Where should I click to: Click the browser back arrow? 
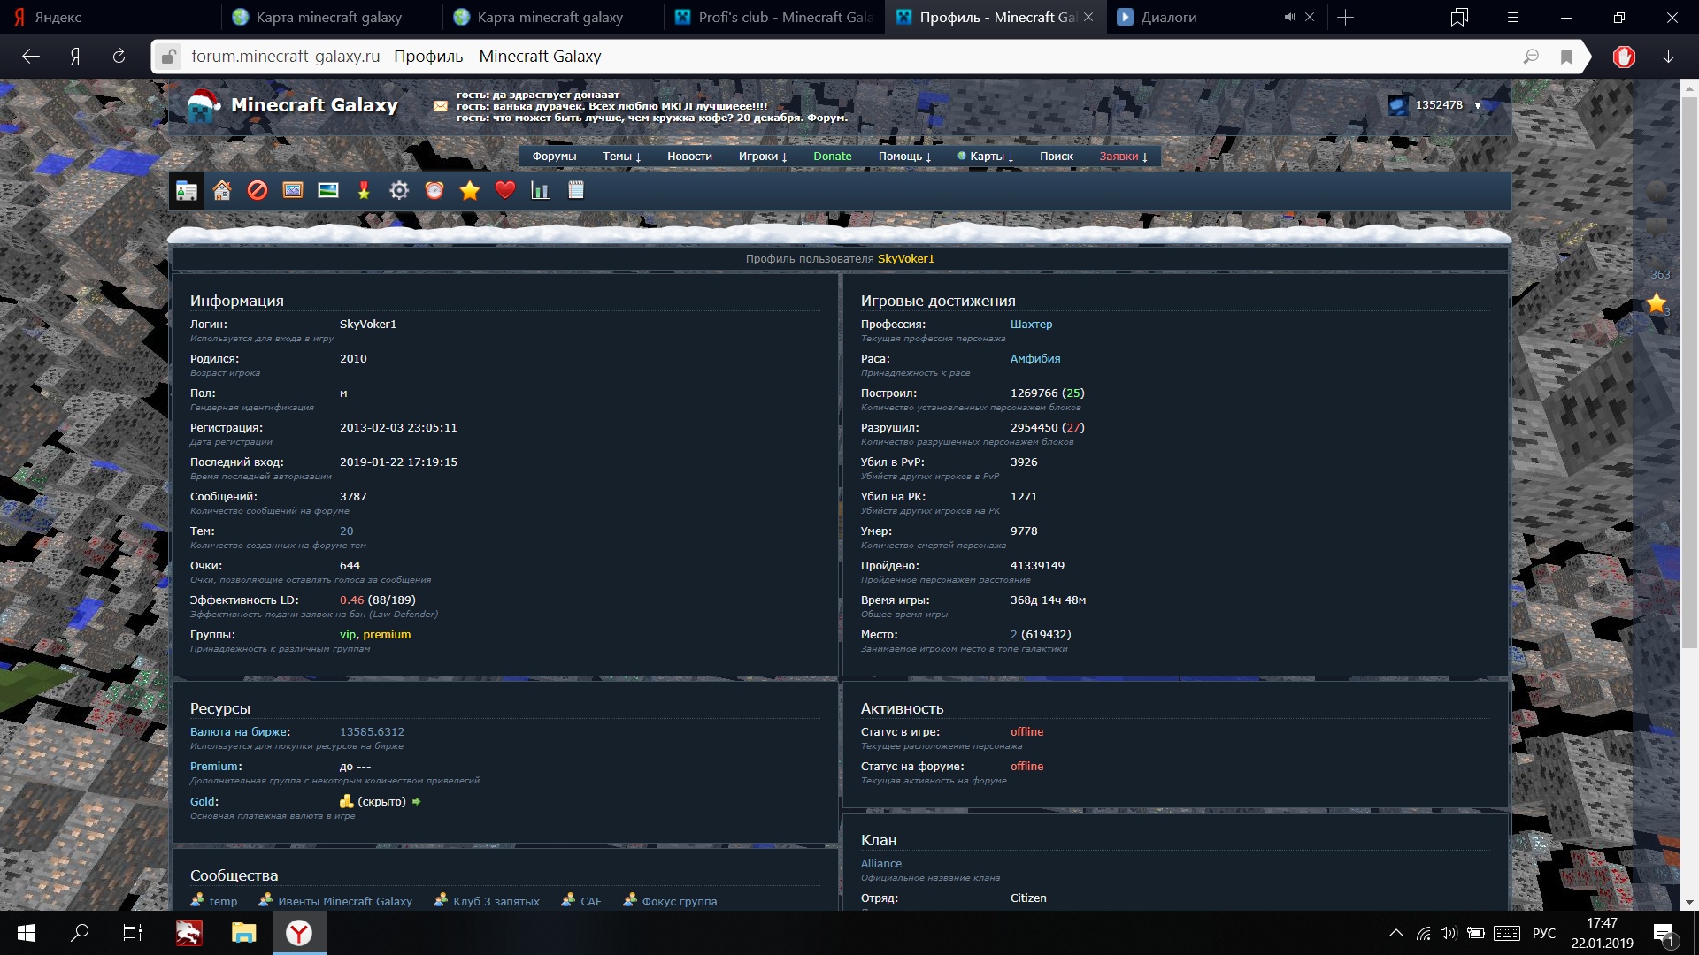(31, 57)
